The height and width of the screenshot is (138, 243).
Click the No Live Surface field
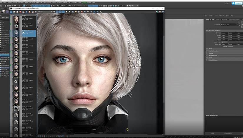pyautogui.click(x=78, y=6)
